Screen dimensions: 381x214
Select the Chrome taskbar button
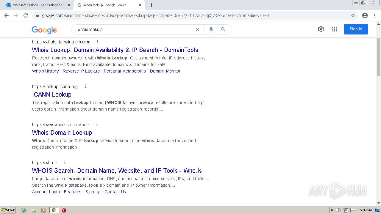tap(54, 210)
